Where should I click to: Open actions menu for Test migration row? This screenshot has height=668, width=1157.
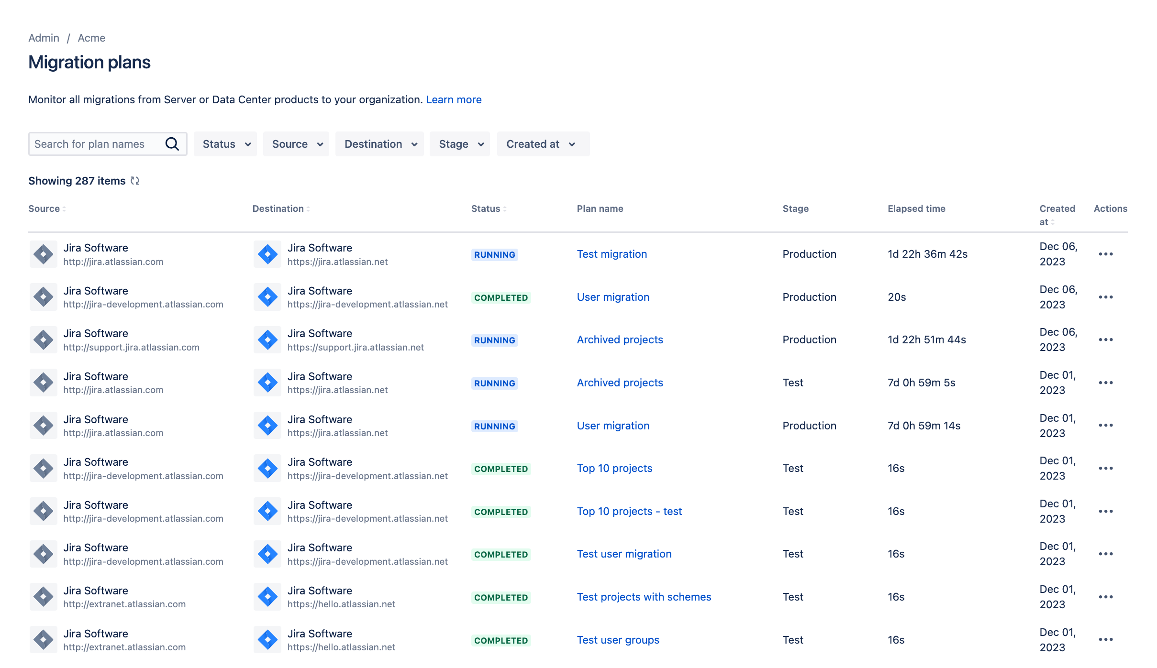[1105, 254]
